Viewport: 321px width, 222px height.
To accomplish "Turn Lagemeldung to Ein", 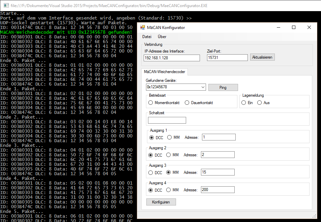I will pos(247,103).
